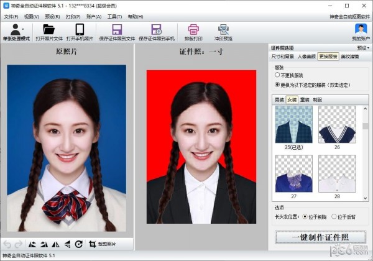This screenshot has height=261, width=373.
Task: Click the rotate clockwise circular arrow icon
Action: 79,244
